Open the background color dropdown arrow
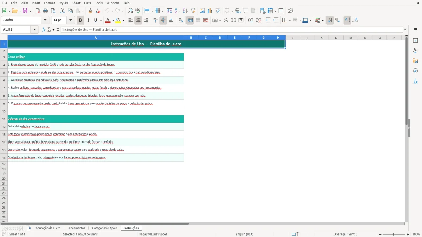422x237 pixels. tap(123, 20)
